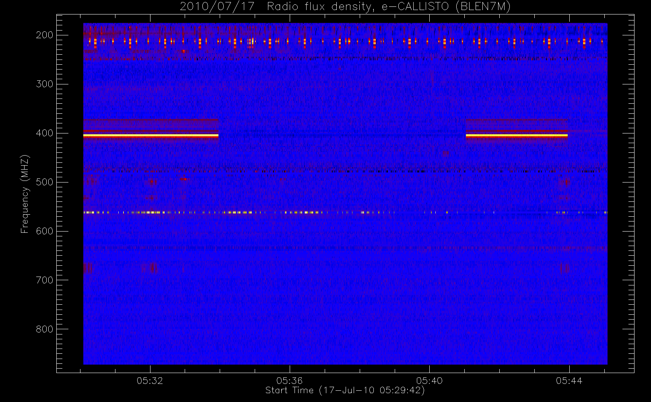The width and height of the screenshot is (651, 402).
Task: Click the 05:44 time tick label
Action: (569, 381)
